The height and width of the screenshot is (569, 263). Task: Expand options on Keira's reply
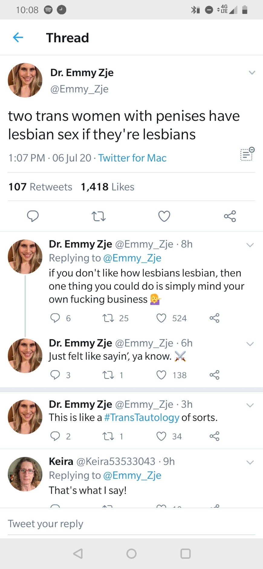(x=250, y=462)
